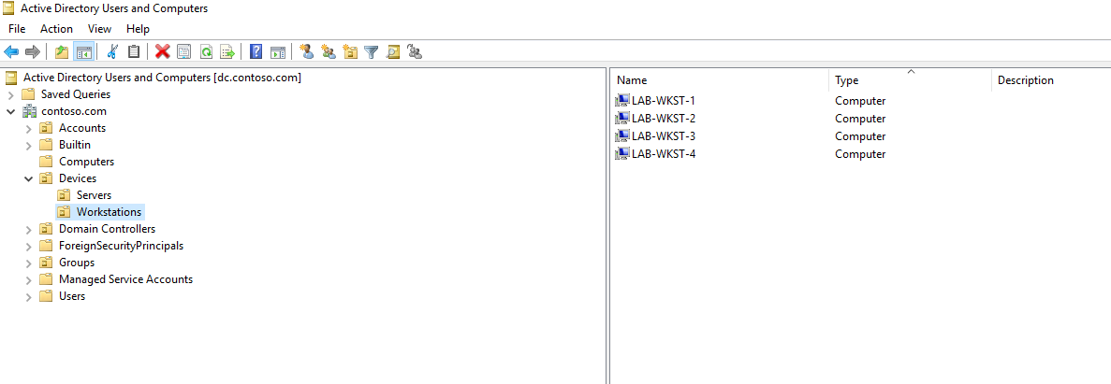Click the red Delete X icon
The image size is (1111, 384).
tap(162, 51)
